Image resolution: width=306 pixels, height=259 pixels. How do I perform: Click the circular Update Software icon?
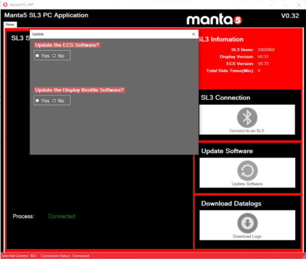click(x=247, y=170)
